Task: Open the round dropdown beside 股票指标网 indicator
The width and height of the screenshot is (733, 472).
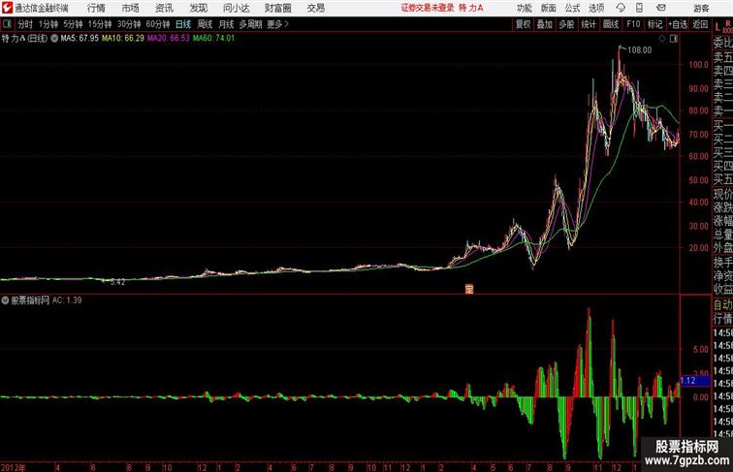Action: 5,300
